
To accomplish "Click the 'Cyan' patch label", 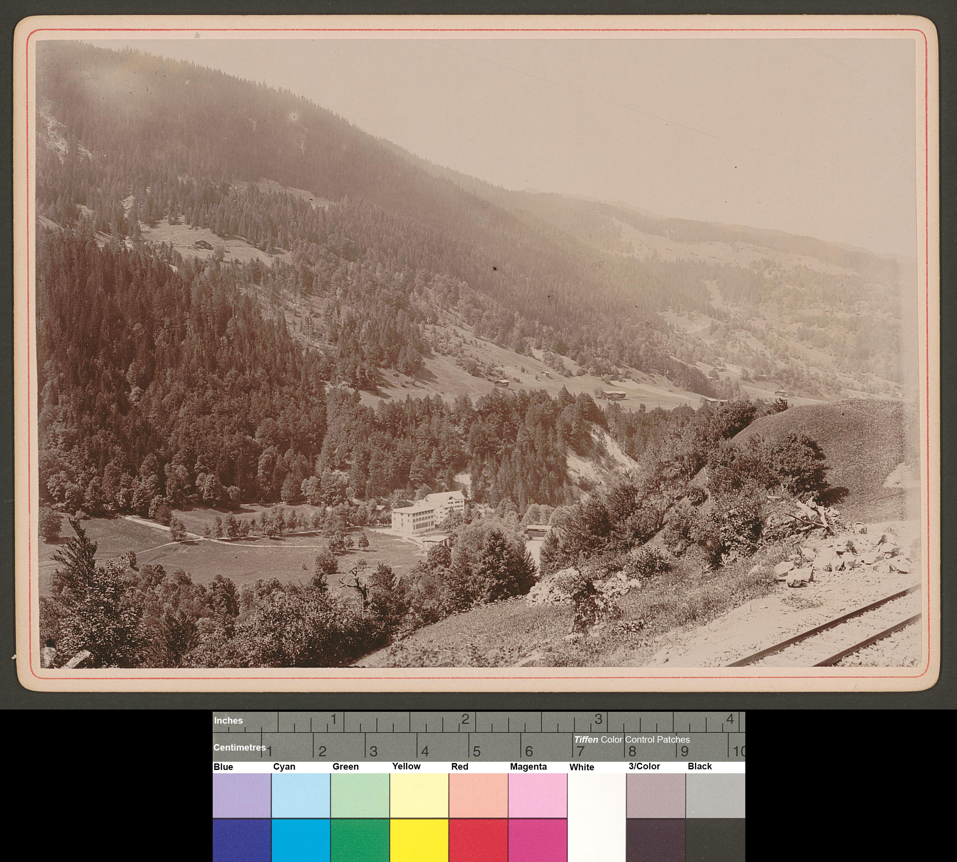I will point(284,767).
